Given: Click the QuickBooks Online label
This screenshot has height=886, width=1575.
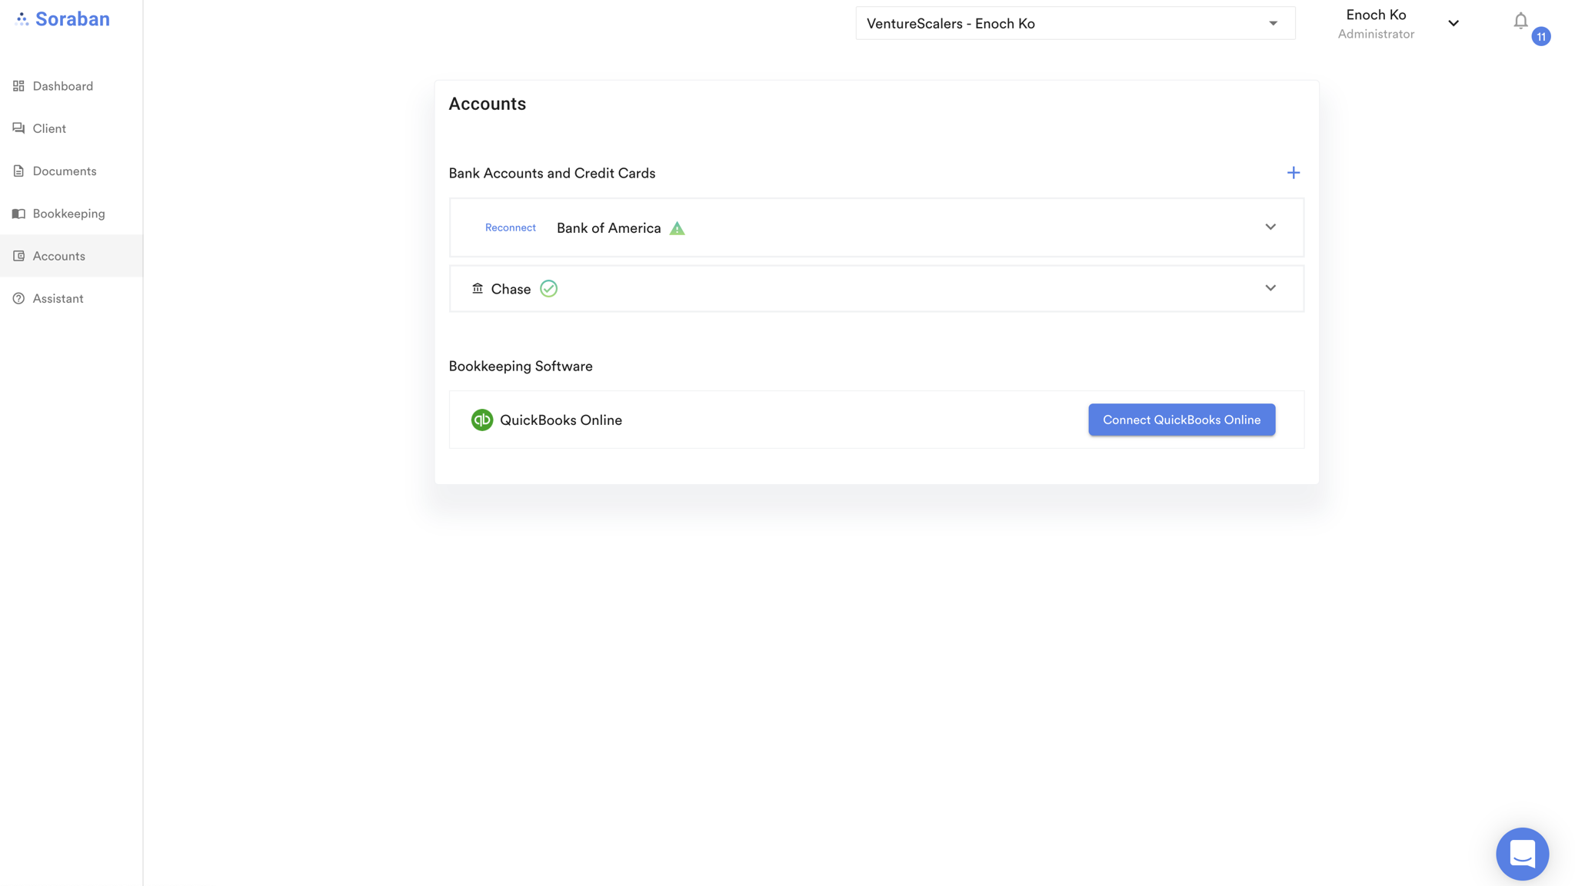Looking at the screenshot, I should coord(561,420).
